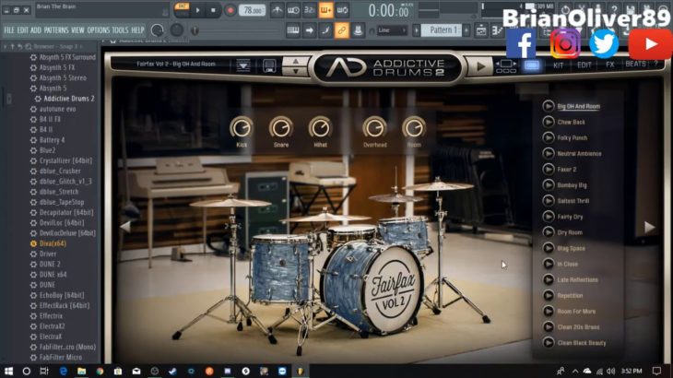Disable the highlighted blend recording button
673x378 pixels.
tap(325, 10)
